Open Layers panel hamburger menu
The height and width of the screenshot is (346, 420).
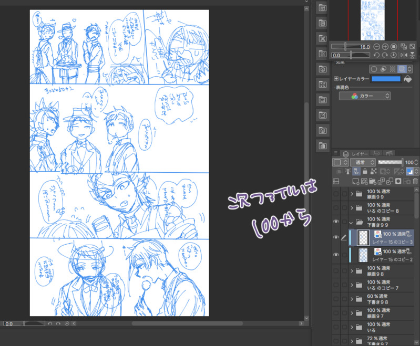(335, 153)
